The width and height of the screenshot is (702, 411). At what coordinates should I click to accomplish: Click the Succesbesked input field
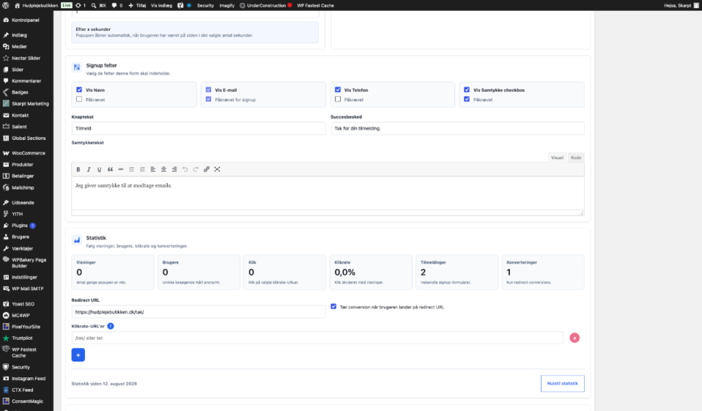[457, 128]
